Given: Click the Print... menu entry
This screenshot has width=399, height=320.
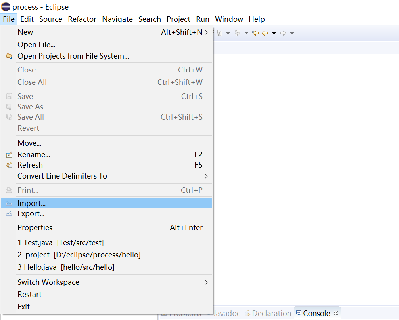Looking at the screenshot, I should click(x=106, y=190).
